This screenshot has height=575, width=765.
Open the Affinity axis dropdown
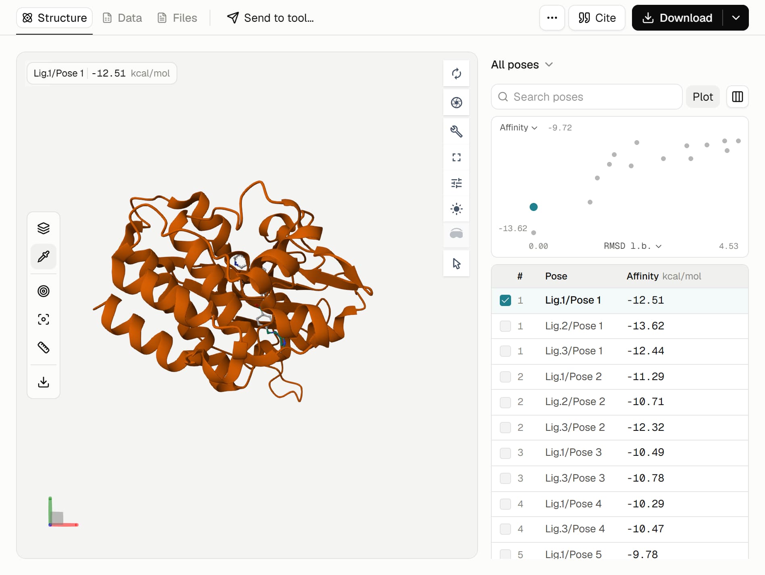click(x=518, y=128)
